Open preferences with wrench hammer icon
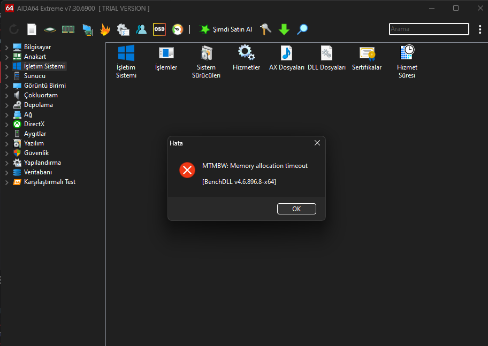 [266, 29]
